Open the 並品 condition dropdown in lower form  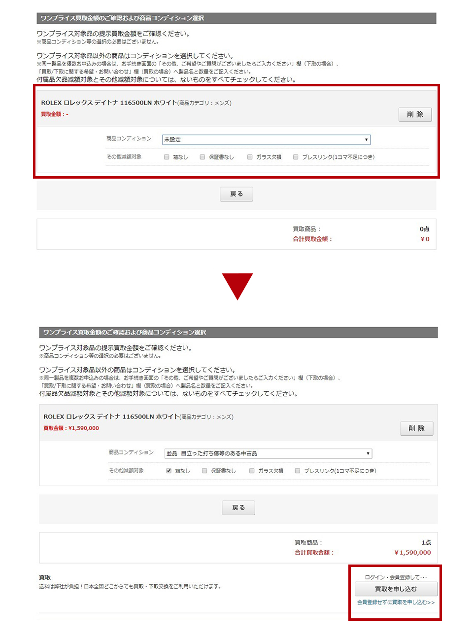tap(268, 453)
